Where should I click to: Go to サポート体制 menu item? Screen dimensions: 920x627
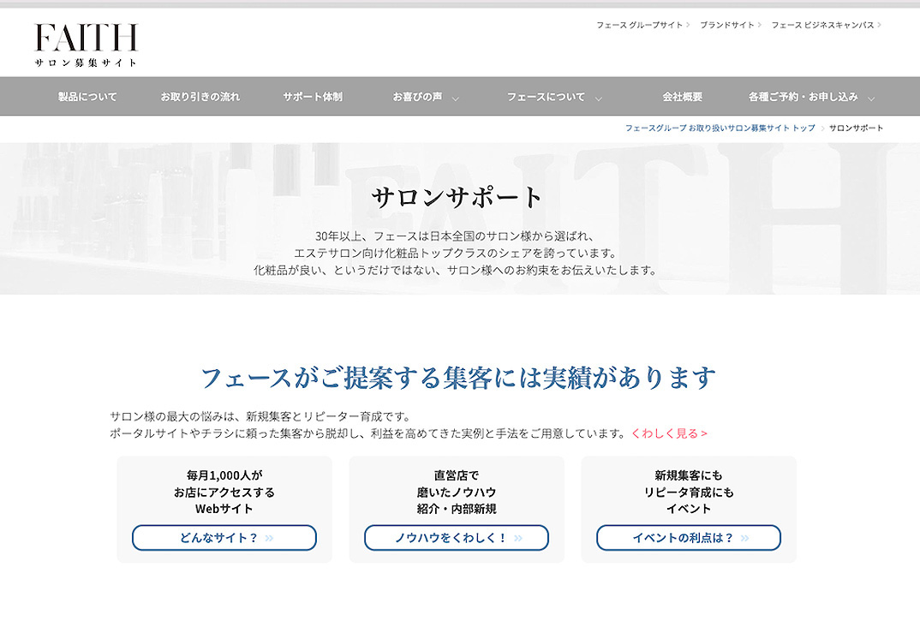313,97
